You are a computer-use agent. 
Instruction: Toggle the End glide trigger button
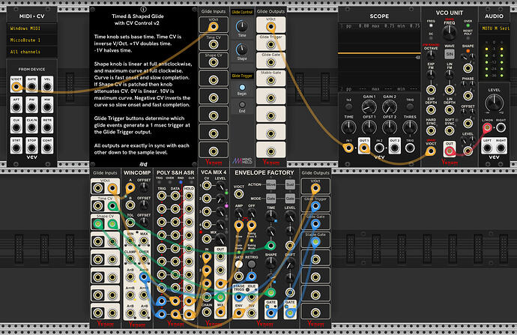242,105
